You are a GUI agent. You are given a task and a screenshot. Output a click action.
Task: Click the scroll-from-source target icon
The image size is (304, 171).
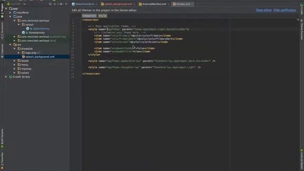pos(50,4)
